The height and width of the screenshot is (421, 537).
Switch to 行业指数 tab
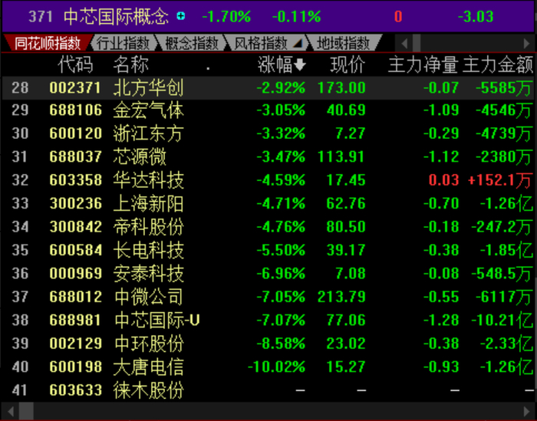pos(123,43)
